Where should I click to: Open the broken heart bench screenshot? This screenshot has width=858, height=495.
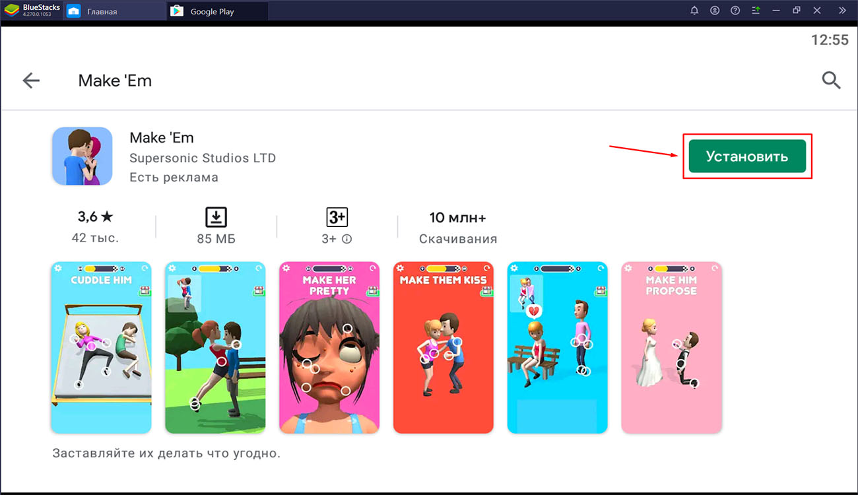click(x=558, y=348)
